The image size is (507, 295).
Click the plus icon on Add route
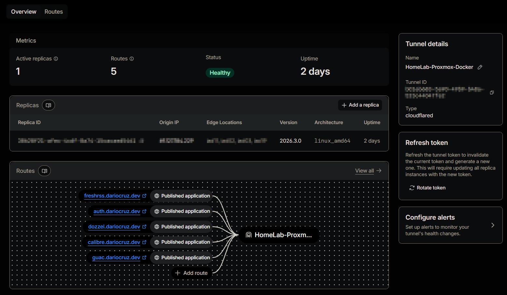click(178, 273)
